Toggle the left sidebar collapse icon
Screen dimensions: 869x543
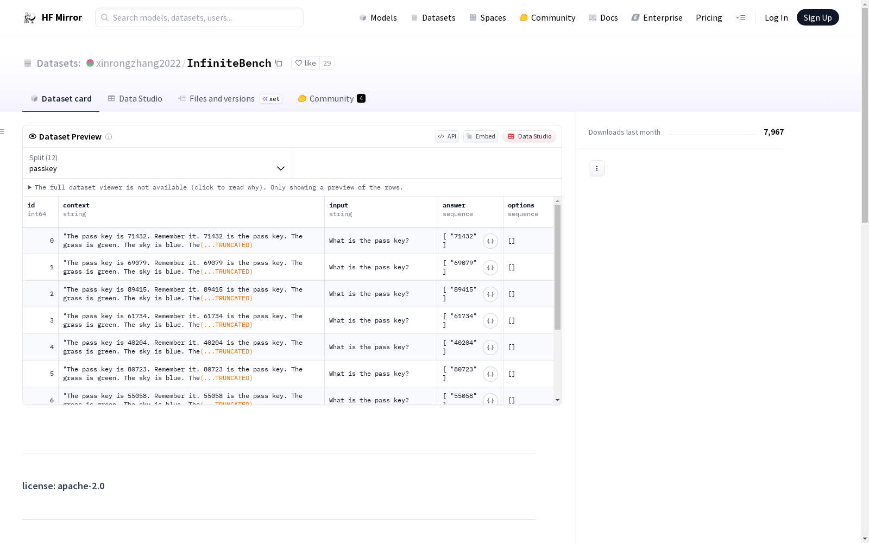click(x=3, y=131)
